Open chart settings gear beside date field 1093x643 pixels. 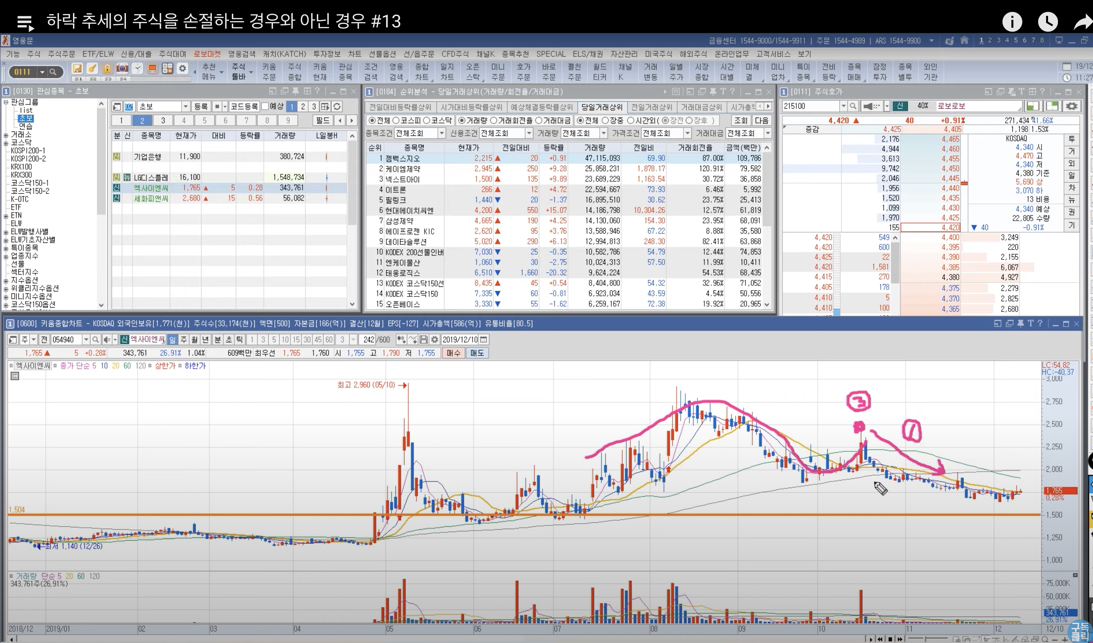(x=434, y=340)
